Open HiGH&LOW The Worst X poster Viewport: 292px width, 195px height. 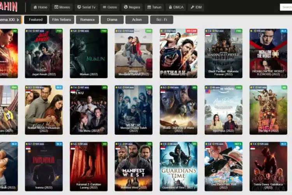[268, 53]
